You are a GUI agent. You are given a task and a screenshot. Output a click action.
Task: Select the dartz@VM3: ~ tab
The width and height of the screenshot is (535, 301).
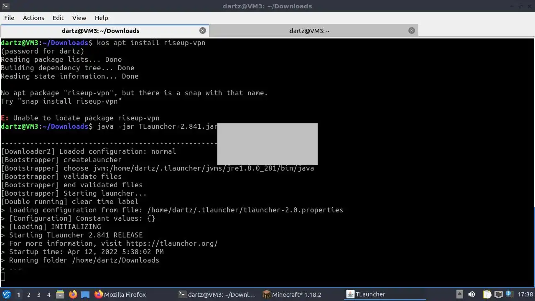(x=313, y=31)
